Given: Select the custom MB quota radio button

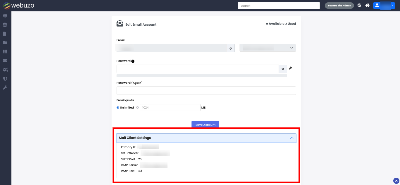Looking at the screenshot, I should (x=138, y=108).
